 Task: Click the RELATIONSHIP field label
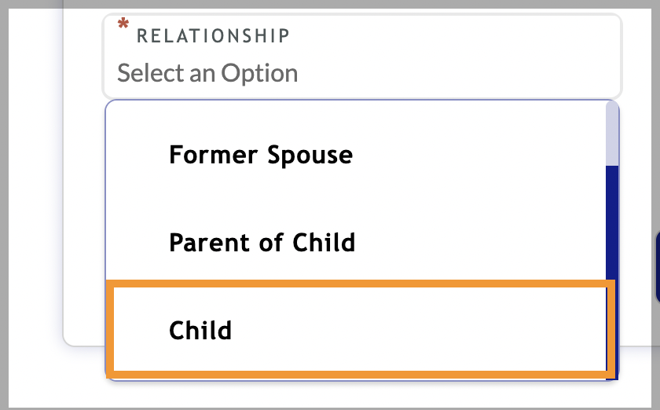coord(213,35)
